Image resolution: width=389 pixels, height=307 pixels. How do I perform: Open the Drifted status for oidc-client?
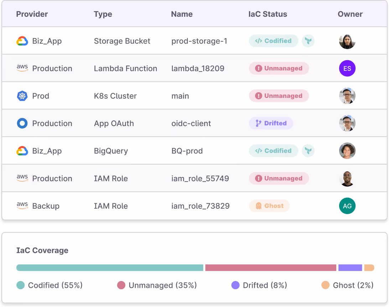(x=271, y=123)
